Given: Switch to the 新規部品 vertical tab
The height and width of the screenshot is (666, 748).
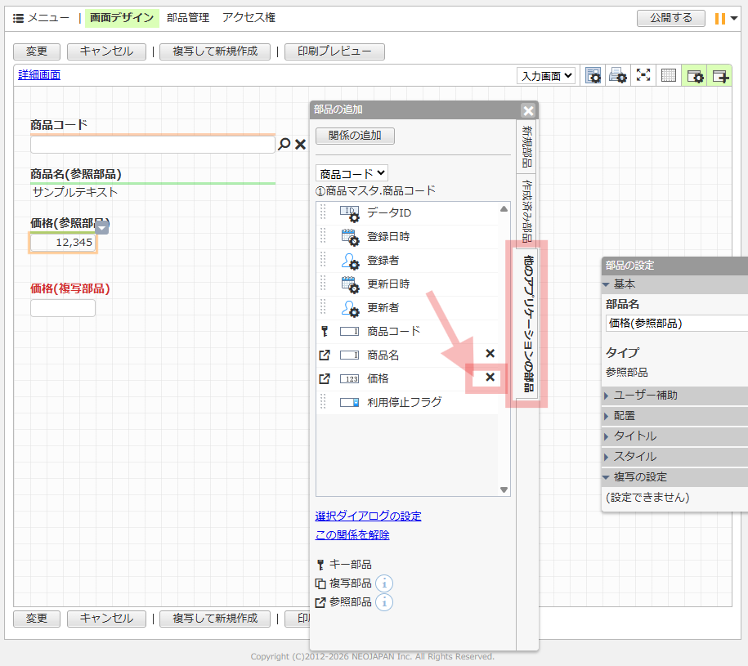Looking at the screenshot, I should (526, 146).
